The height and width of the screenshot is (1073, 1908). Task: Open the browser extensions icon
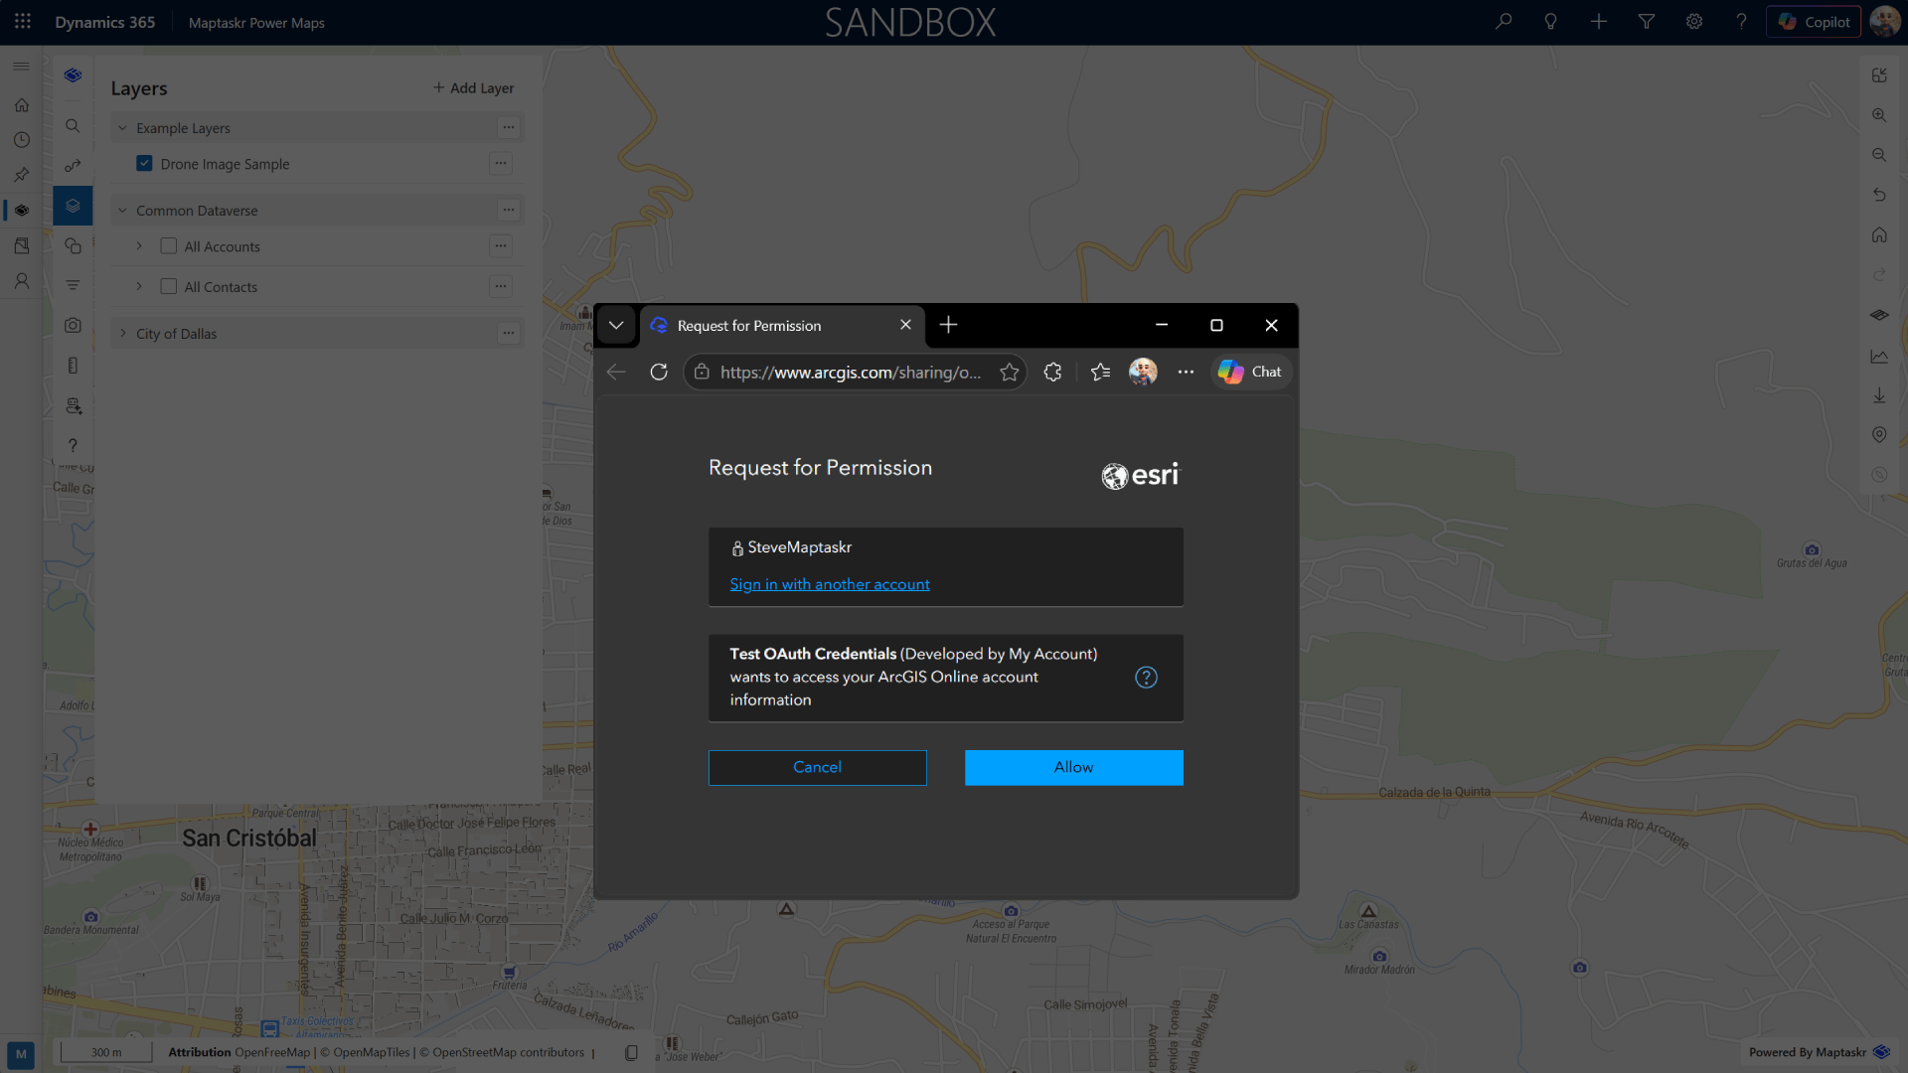pos(1053,372)
